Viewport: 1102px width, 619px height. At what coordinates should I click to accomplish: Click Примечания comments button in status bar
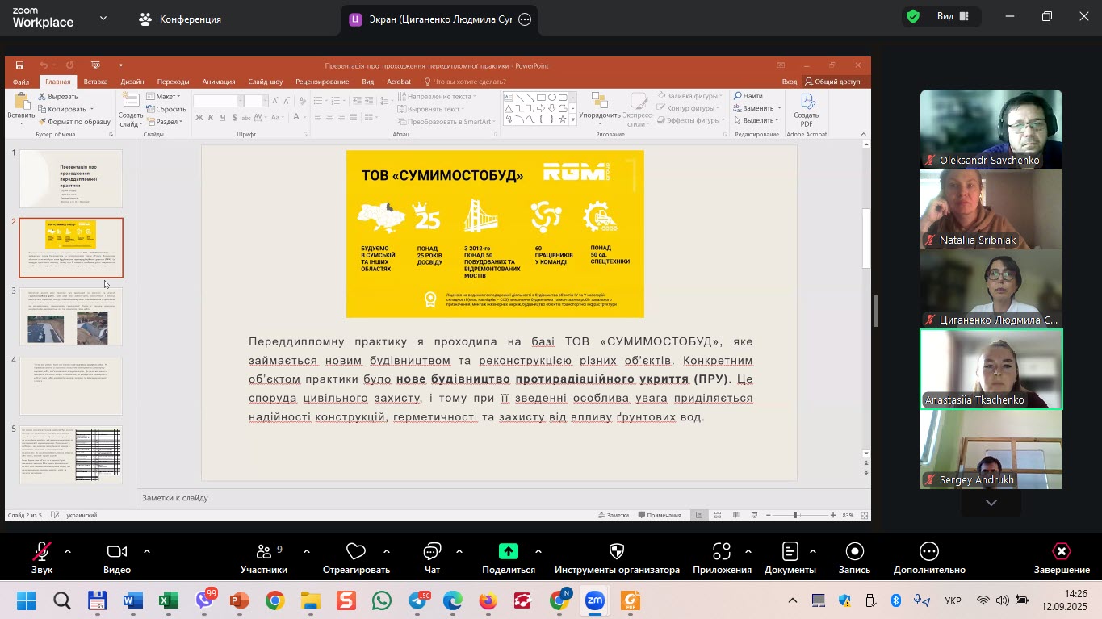tap(660, 515)
